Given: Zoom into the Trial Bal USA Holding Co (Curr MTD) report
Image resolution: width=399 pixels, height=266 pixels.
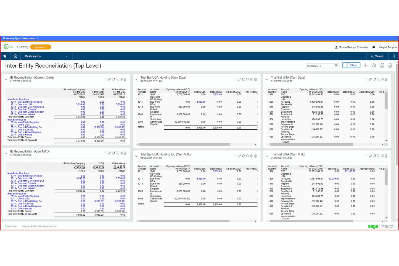Looking at the screenshot, I should point(247,156).
